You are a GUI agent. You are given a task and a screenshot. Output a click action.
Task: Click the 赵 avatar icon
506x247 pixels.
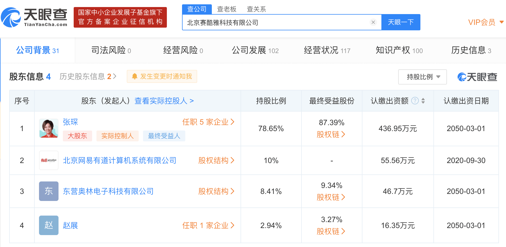tap(49, 225)
